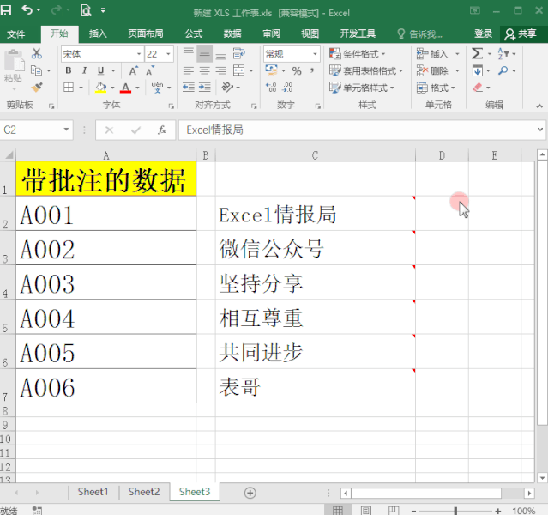Toggle align left
Screen dimensions: 548x515
pyautogui.click(x=189, y=70)
